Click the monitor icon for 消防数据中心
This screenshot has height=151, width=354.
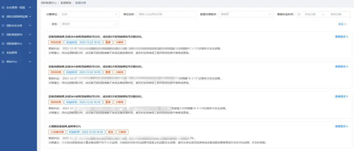click(x=3, y=43)
